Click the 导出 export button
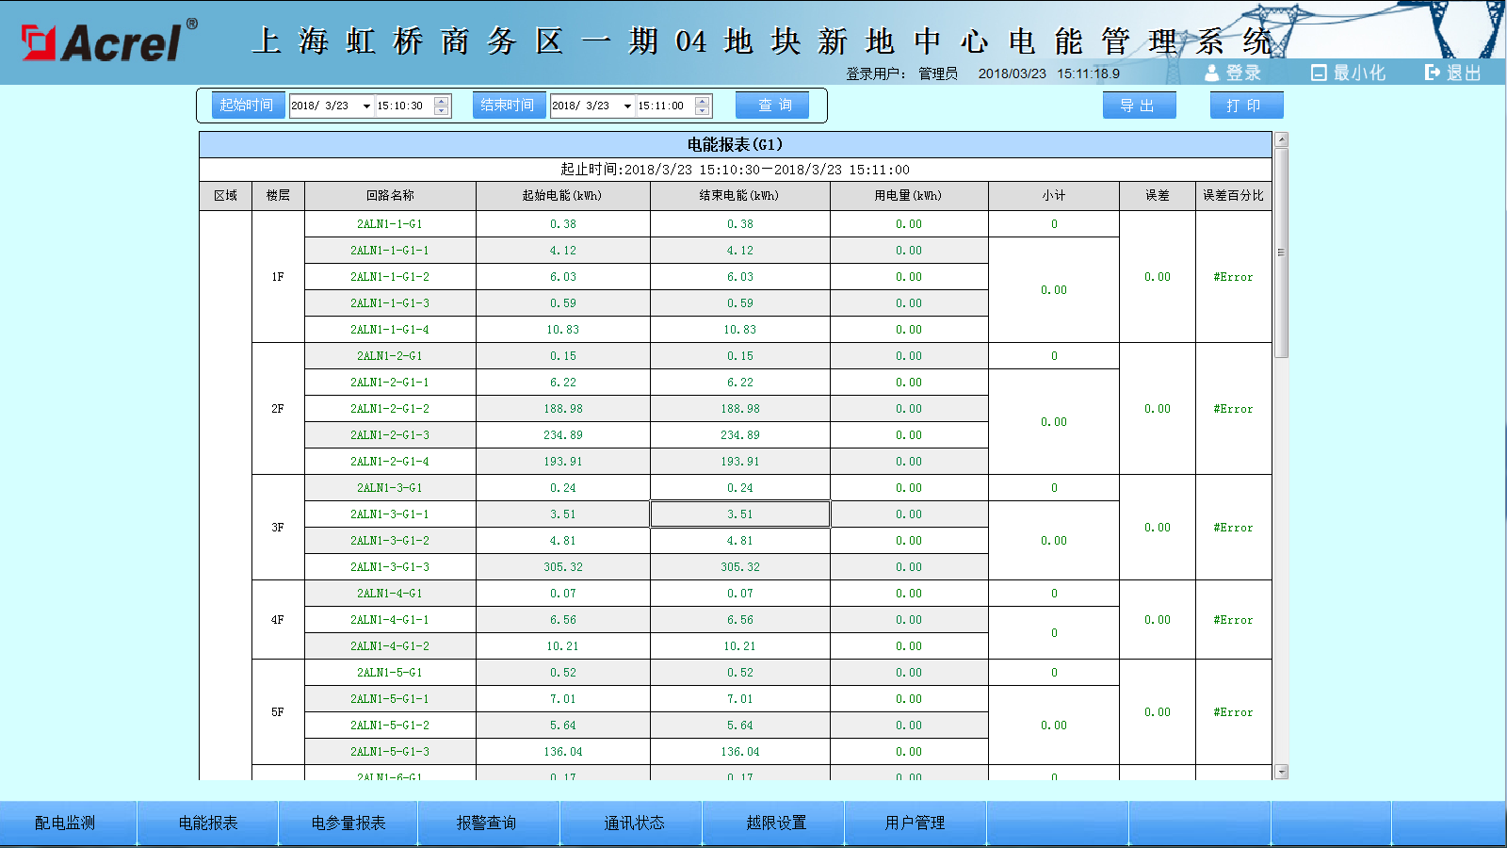The image size is (1507, 848). [x=1139, y=106]
